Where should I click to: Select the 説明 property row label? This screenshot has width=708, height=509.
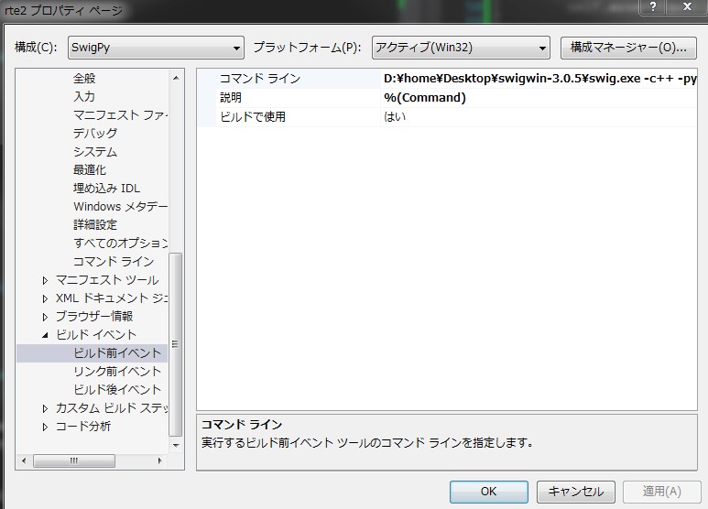coord(231,97)
